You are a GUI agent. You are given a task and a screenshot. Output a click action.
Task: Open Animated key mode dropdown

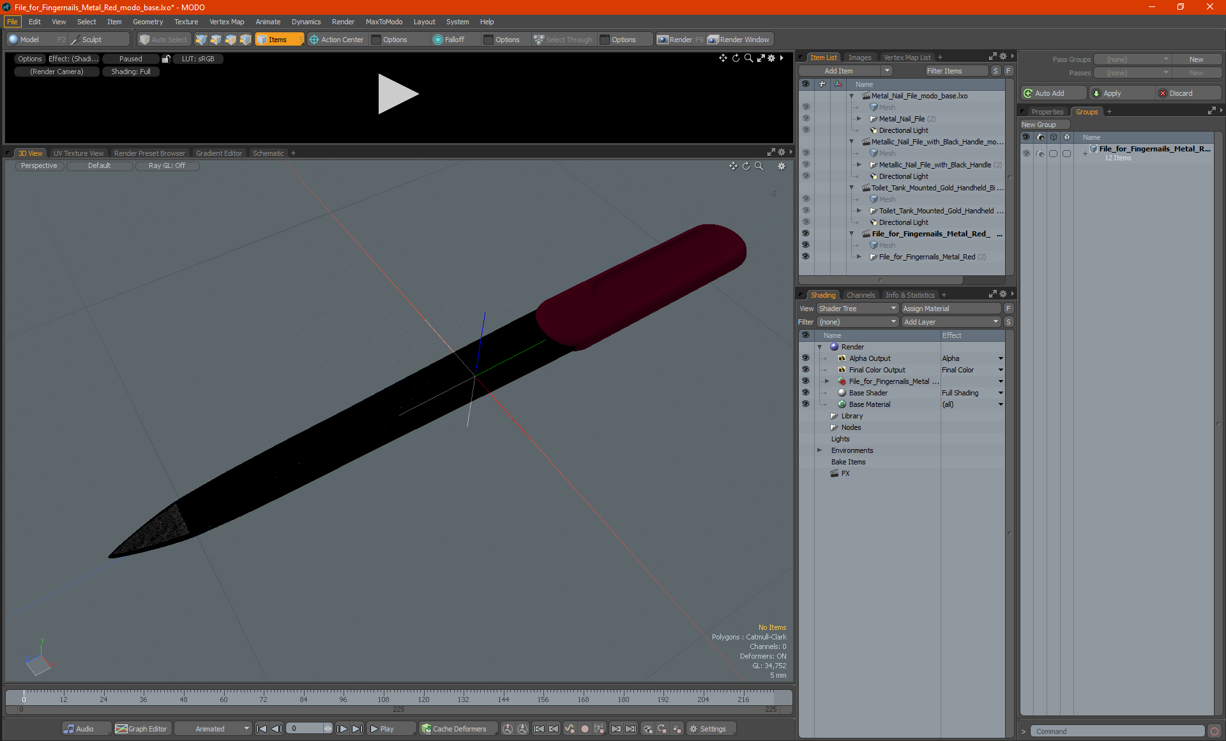tap(213, 729)
